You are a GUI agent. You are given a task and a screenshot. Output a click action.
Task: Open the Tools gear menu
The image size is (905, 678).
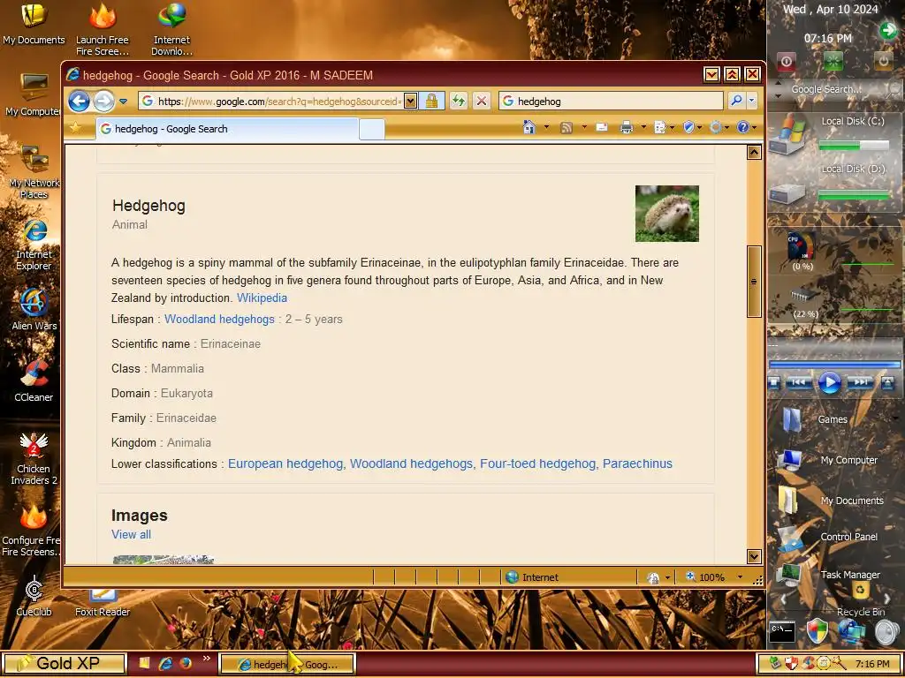click(x=716, y=127)
